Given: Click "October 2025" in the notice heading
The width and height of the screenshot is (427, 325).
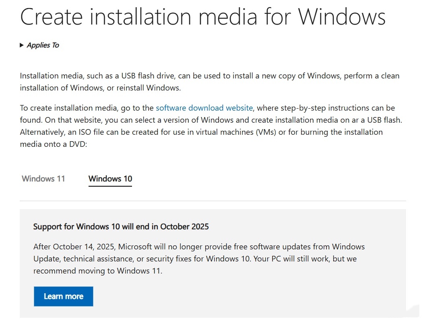Looking at the screenshot, I should (184, 226).
